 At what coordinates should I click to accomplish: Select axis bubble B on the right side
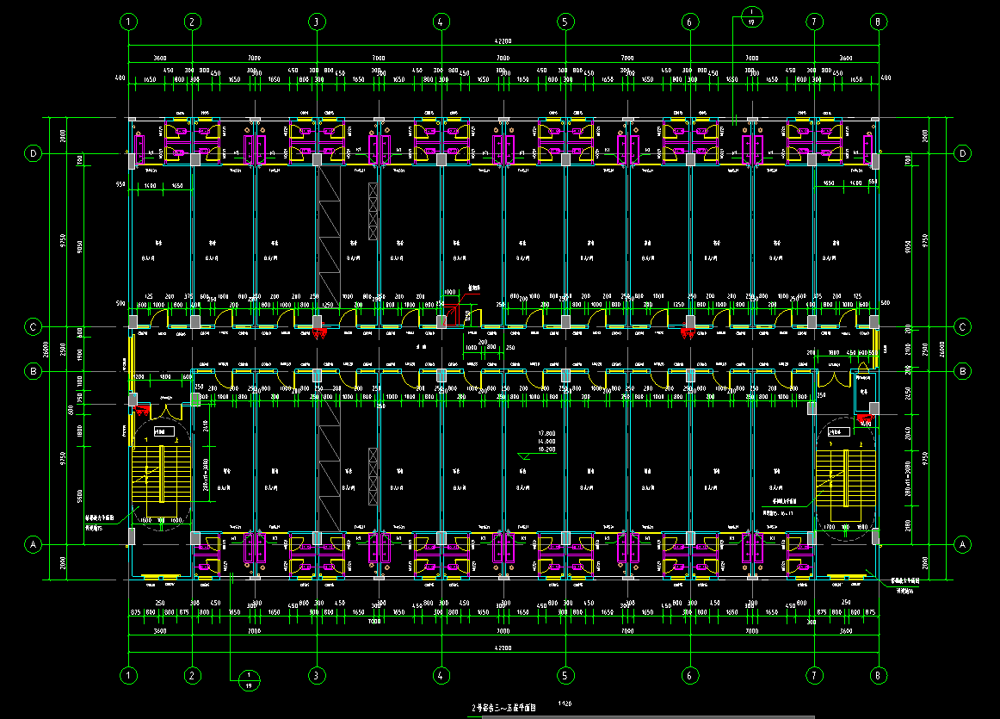click(962, 372)
